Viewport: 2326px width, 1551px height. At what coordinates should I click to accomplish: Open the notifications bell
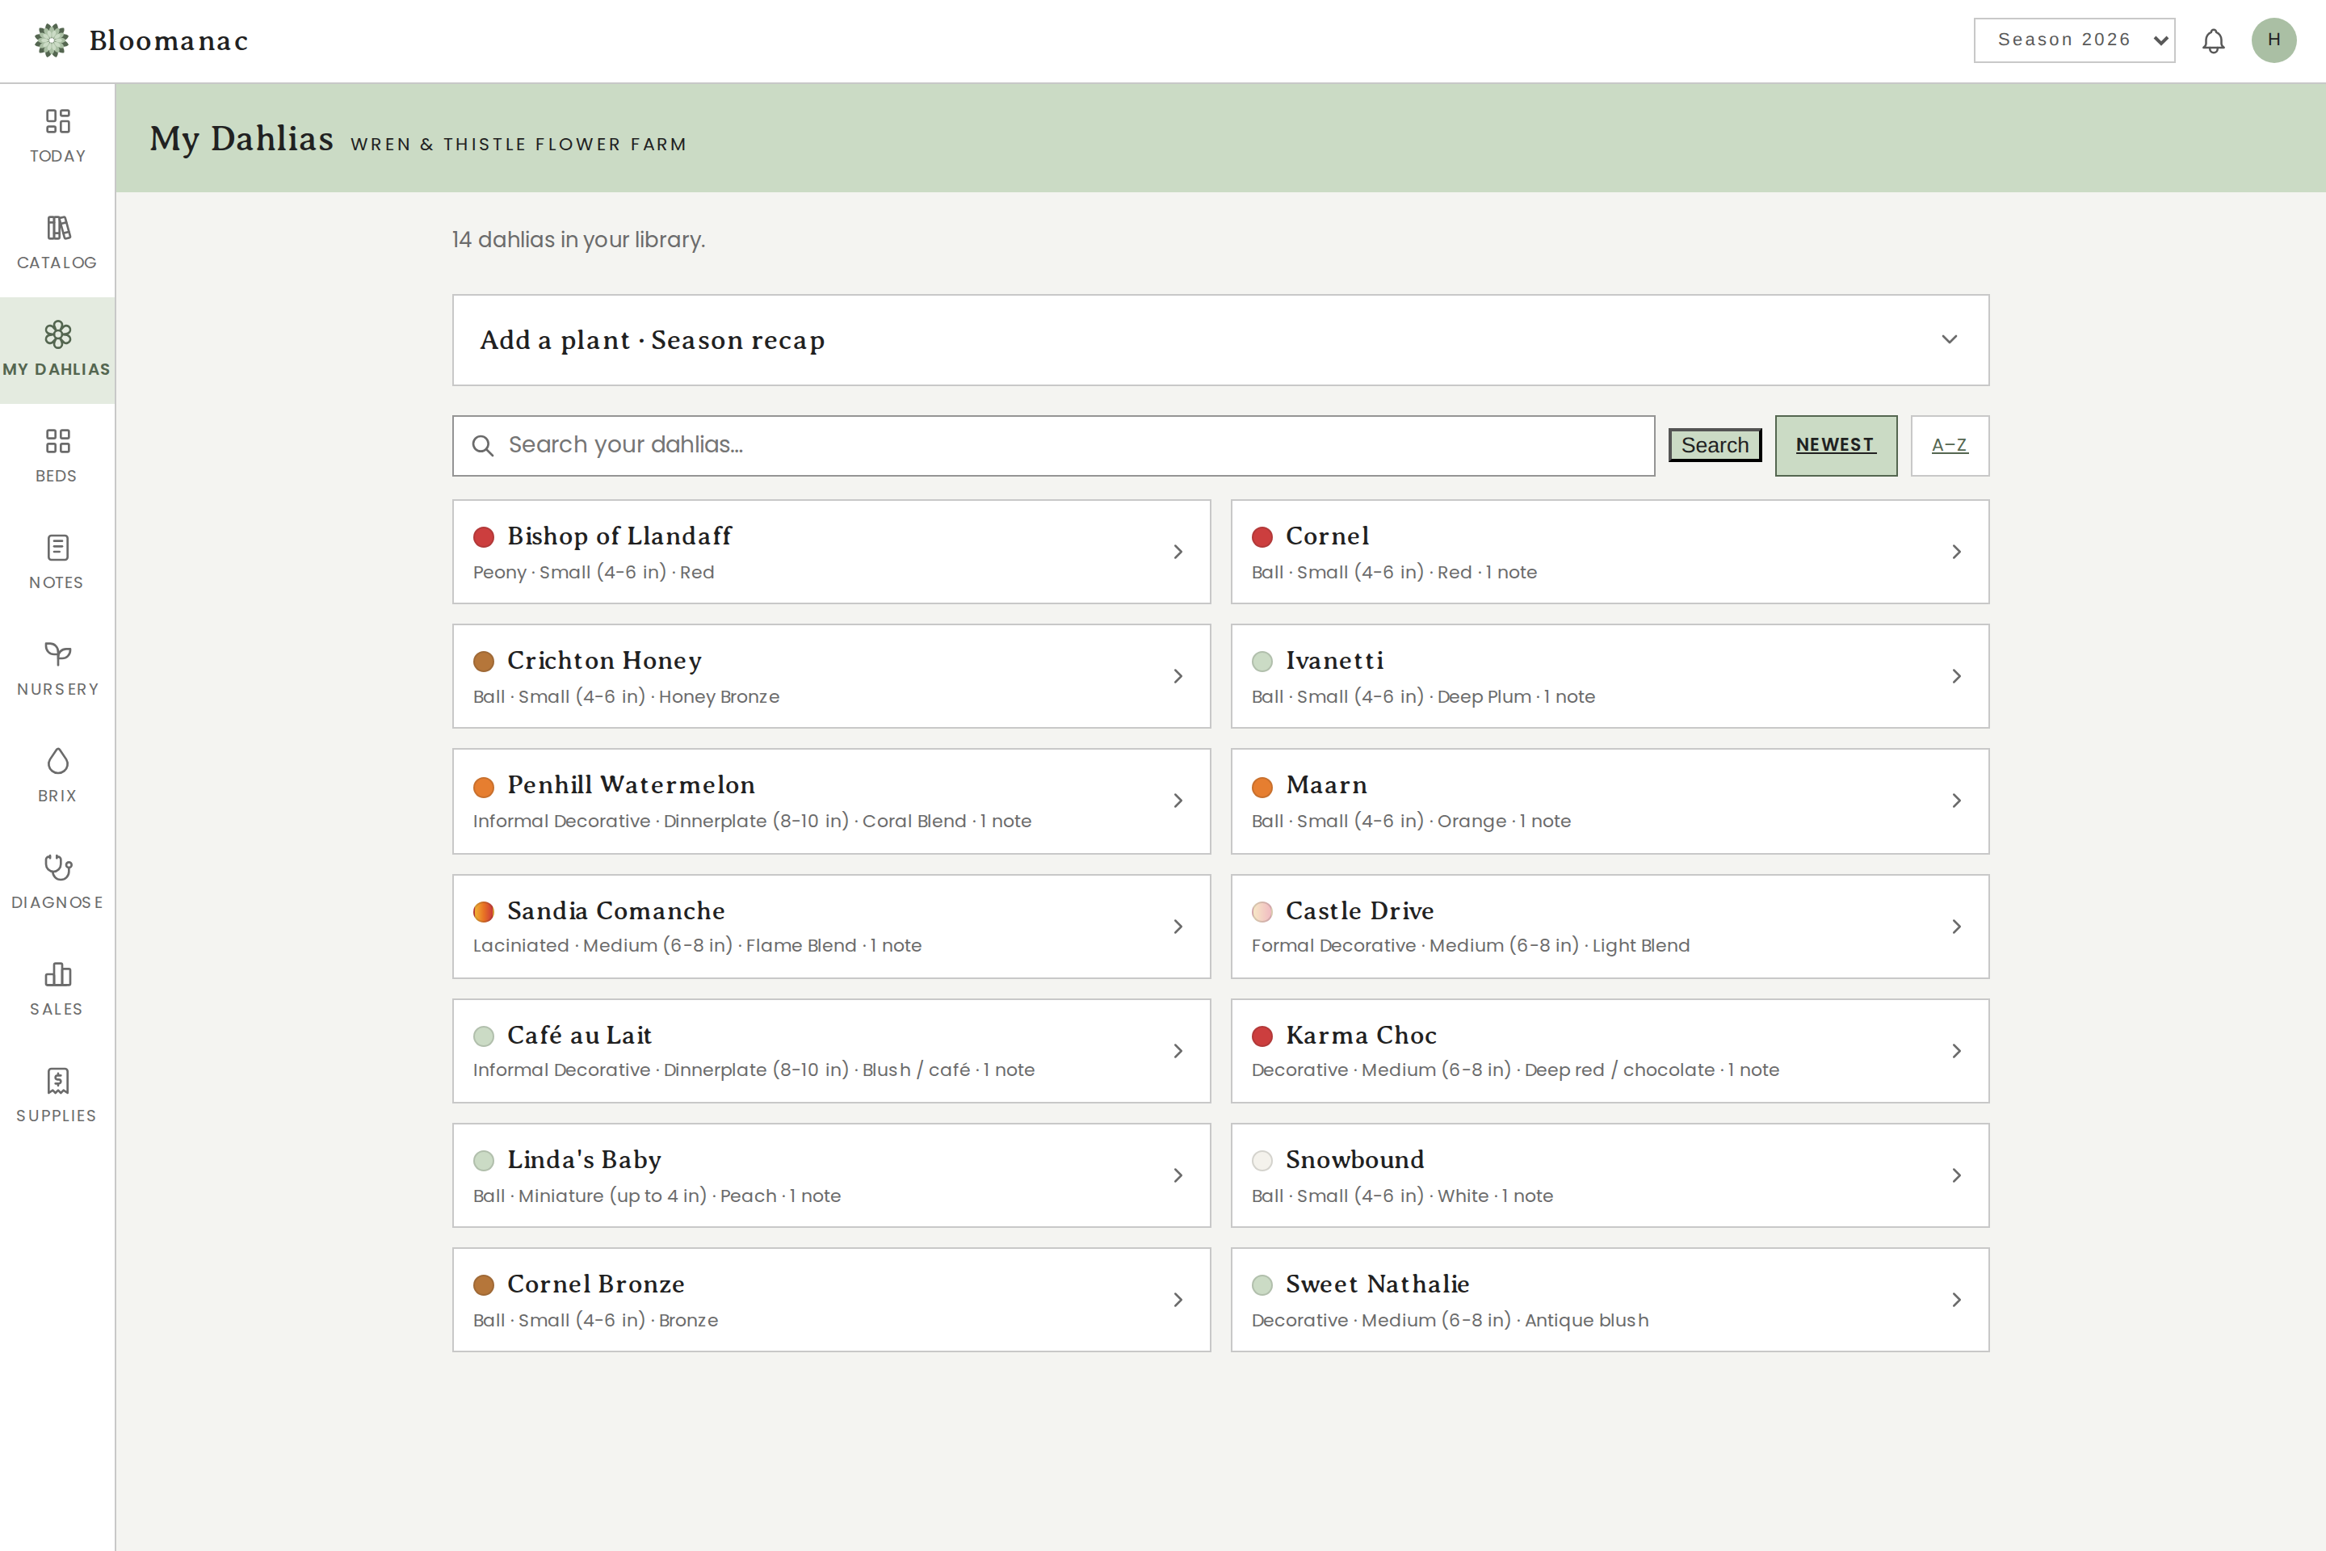(2213, 40)
